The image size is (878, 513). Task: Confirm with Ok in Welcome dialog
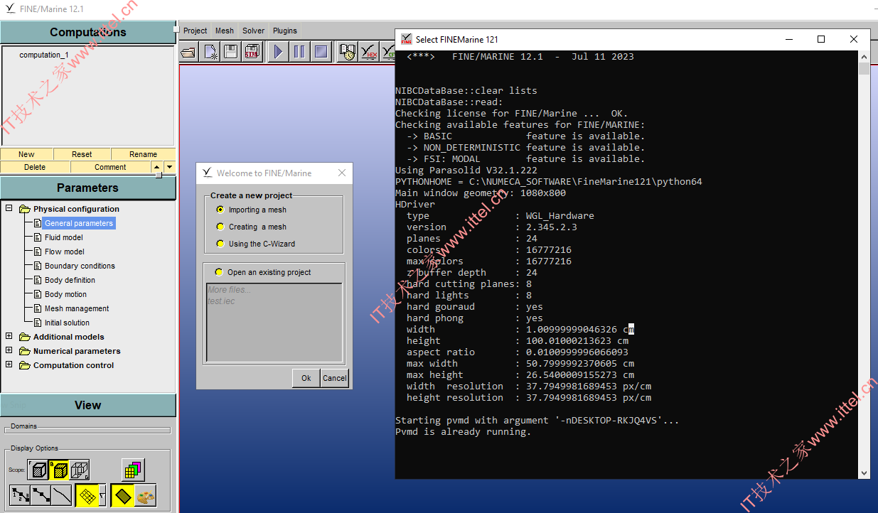click(x=306, y=378)
